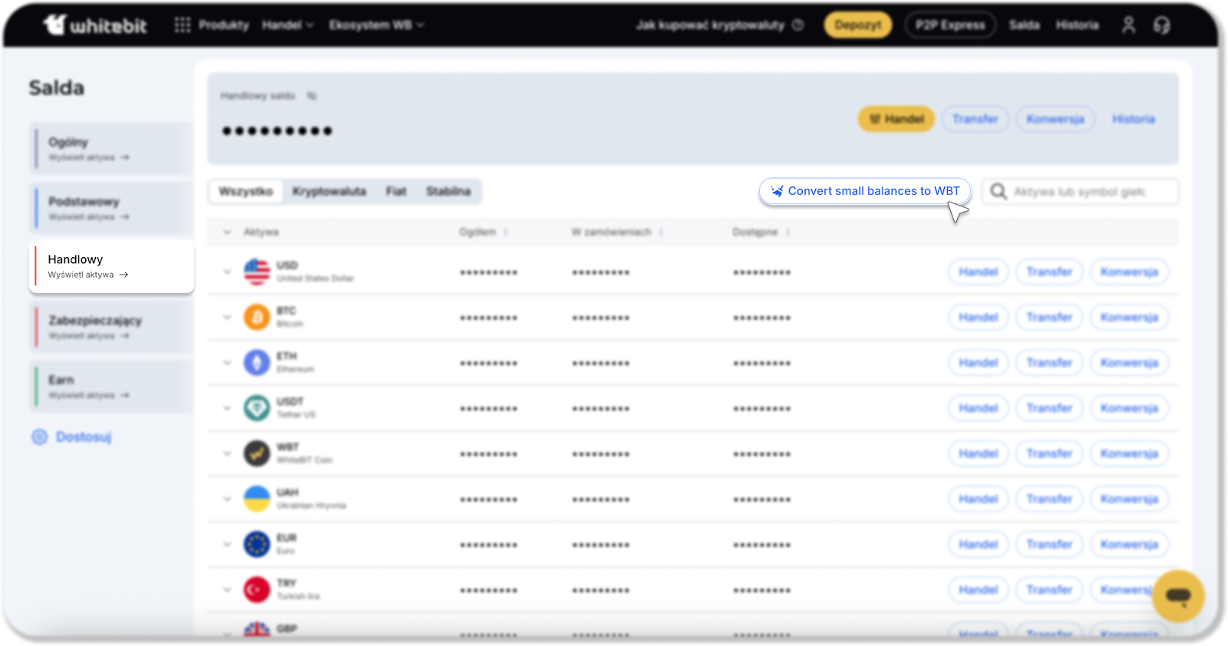The image size is (1228, 646).
Task: Toggle balance visibility next to Handlowy saldo
Action: point(312,96)
